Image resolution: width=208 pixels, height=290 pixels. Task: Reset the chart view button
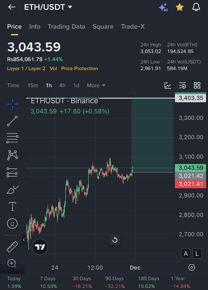coord(115,240)
